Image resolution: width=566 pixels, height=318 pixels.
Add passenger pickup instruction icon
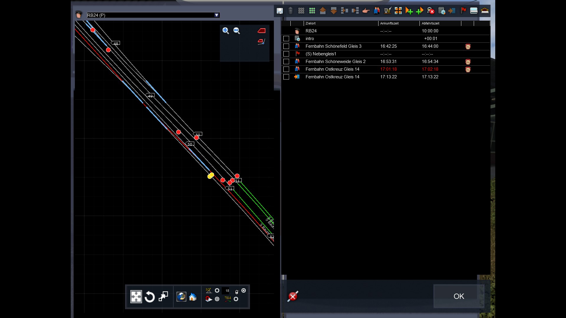(x=377, y=11)
